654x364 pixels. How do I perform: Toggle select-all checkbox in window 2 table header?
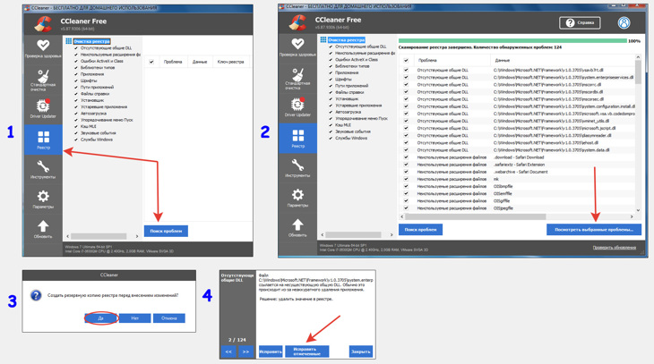pos(406,61)
